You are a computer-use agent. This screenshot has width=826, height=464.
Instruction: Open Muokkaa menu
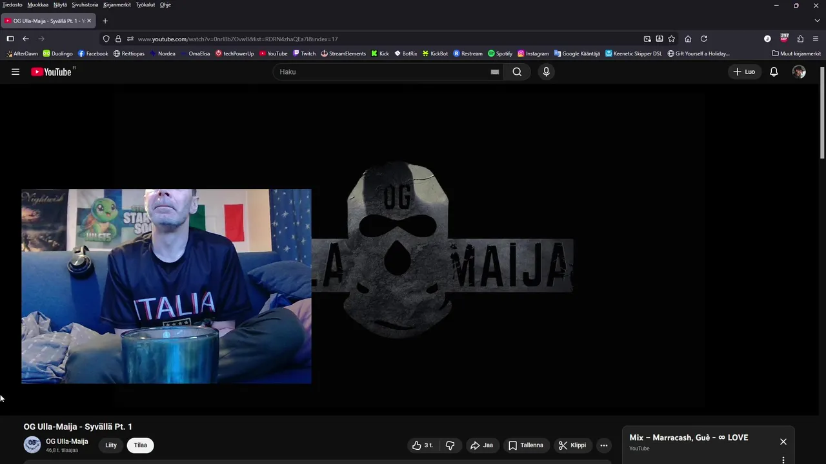[38, 5]
